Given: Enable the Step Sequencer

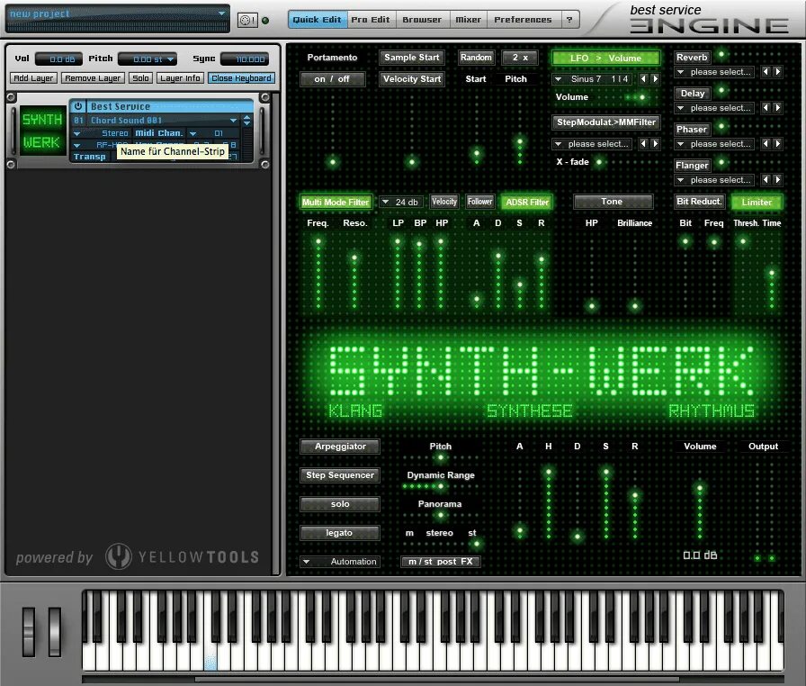Looking at the screenshot, I should (340, 475).
